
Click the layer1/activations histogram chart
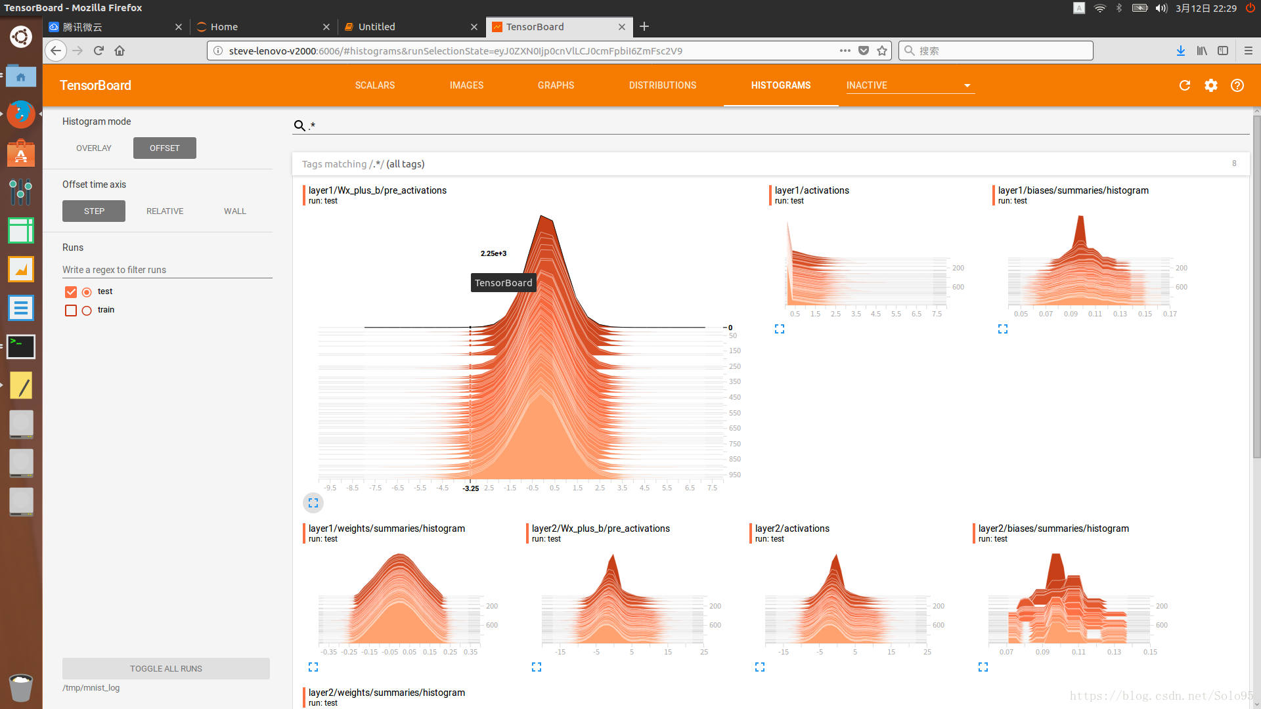tap(867, 263)
